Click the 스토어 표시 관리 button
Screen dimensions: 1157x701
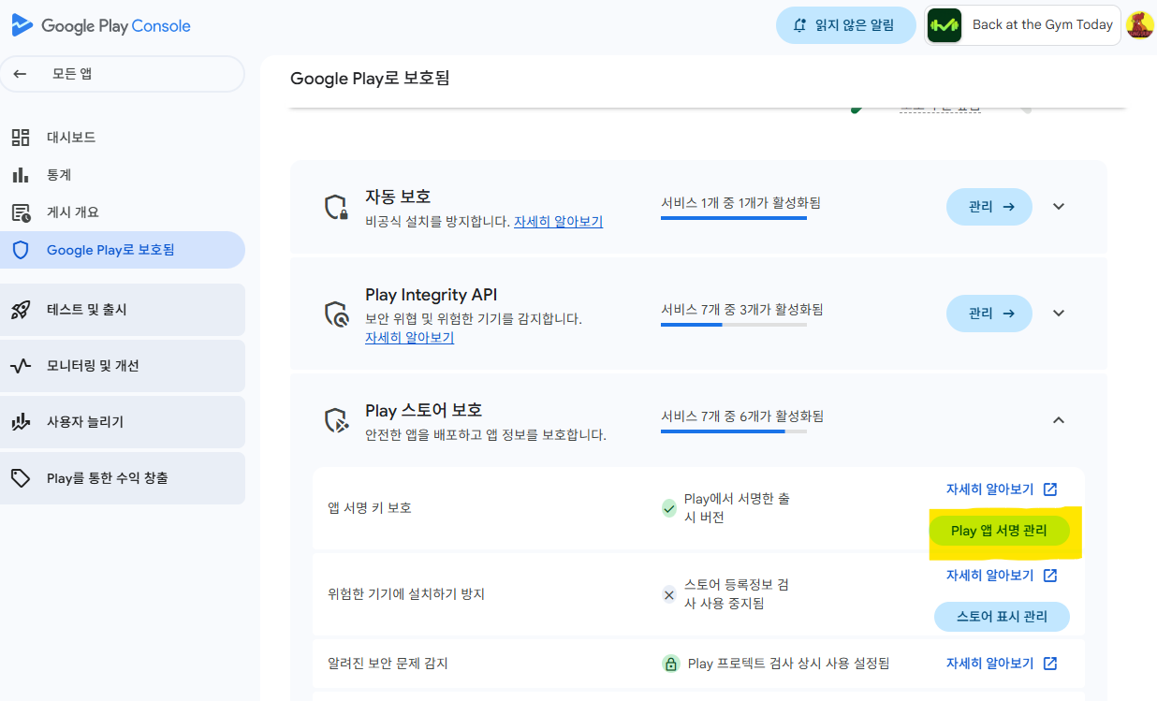(x=1002, y=617)
